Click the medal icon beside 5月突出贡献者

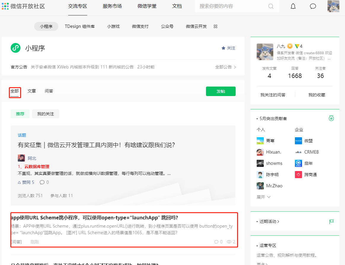pyautogui.click(x=331, y=118)
